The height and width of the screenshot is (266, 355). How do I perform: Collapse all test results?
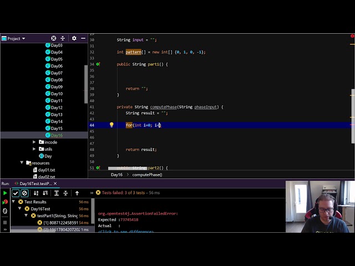(x=65, y=193)
